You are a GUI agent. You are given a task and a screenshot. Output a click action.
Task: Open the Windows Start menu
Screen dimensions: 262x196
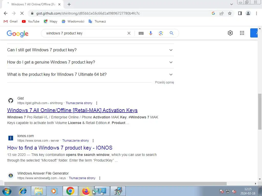[7, 191]
